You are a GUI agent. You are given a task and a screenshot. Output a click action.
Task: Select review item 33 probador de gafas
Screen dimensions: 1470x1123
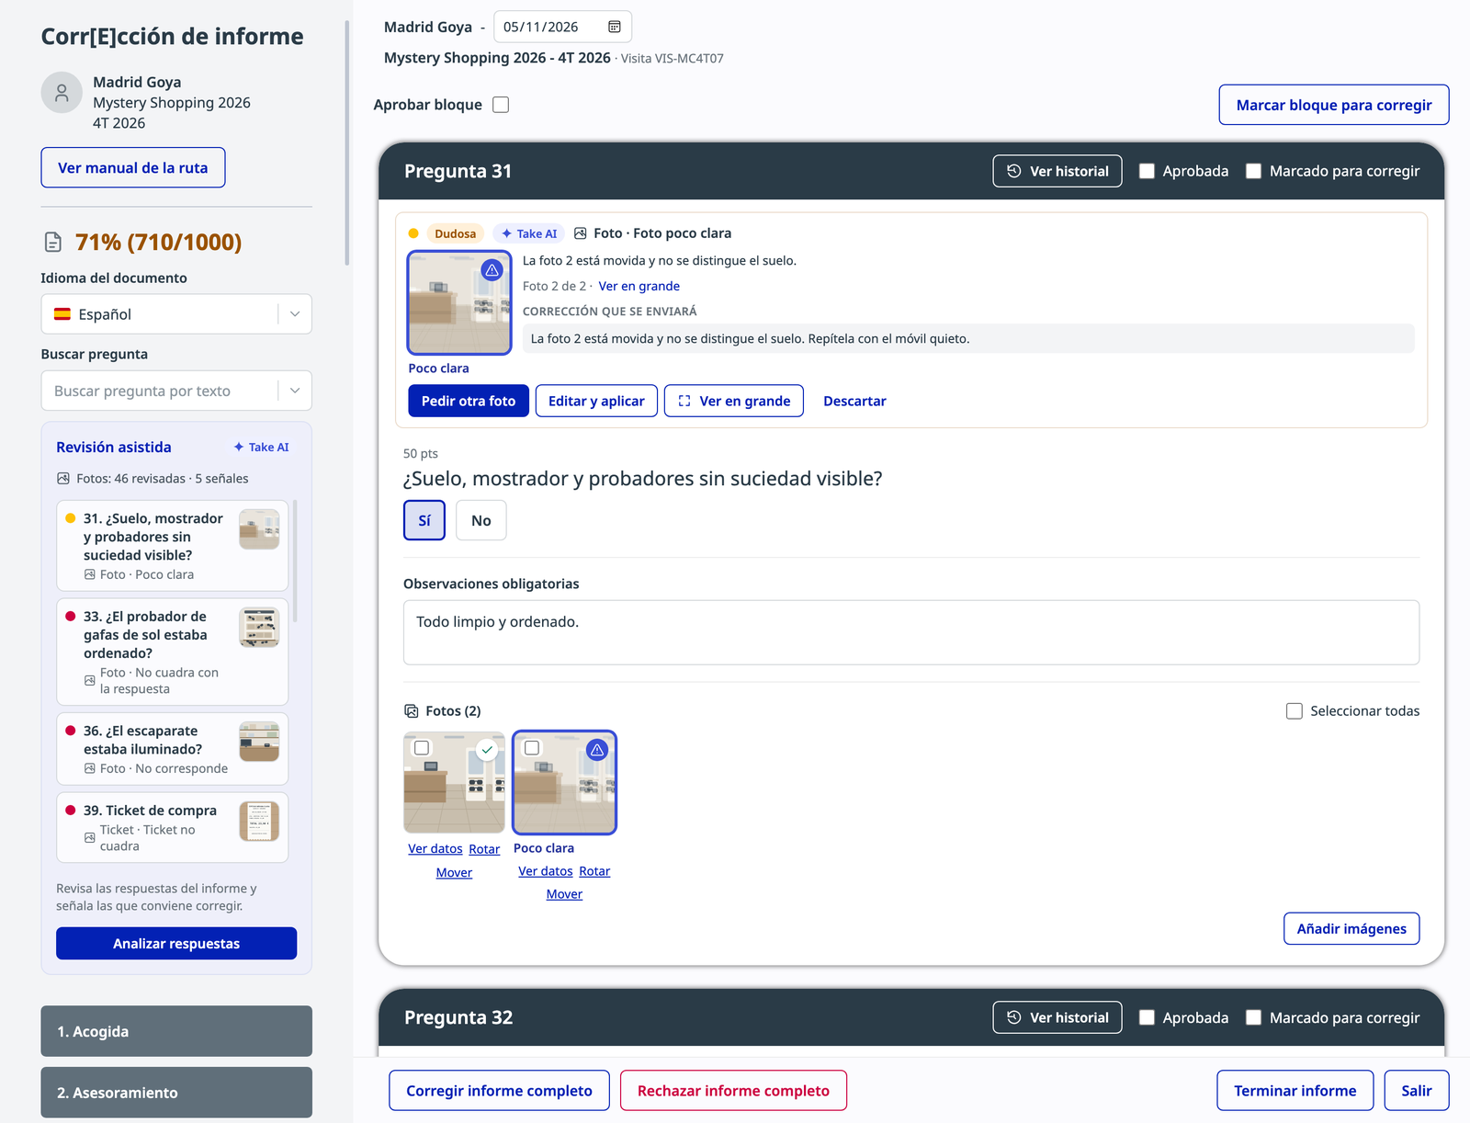(x=173, y=652)
